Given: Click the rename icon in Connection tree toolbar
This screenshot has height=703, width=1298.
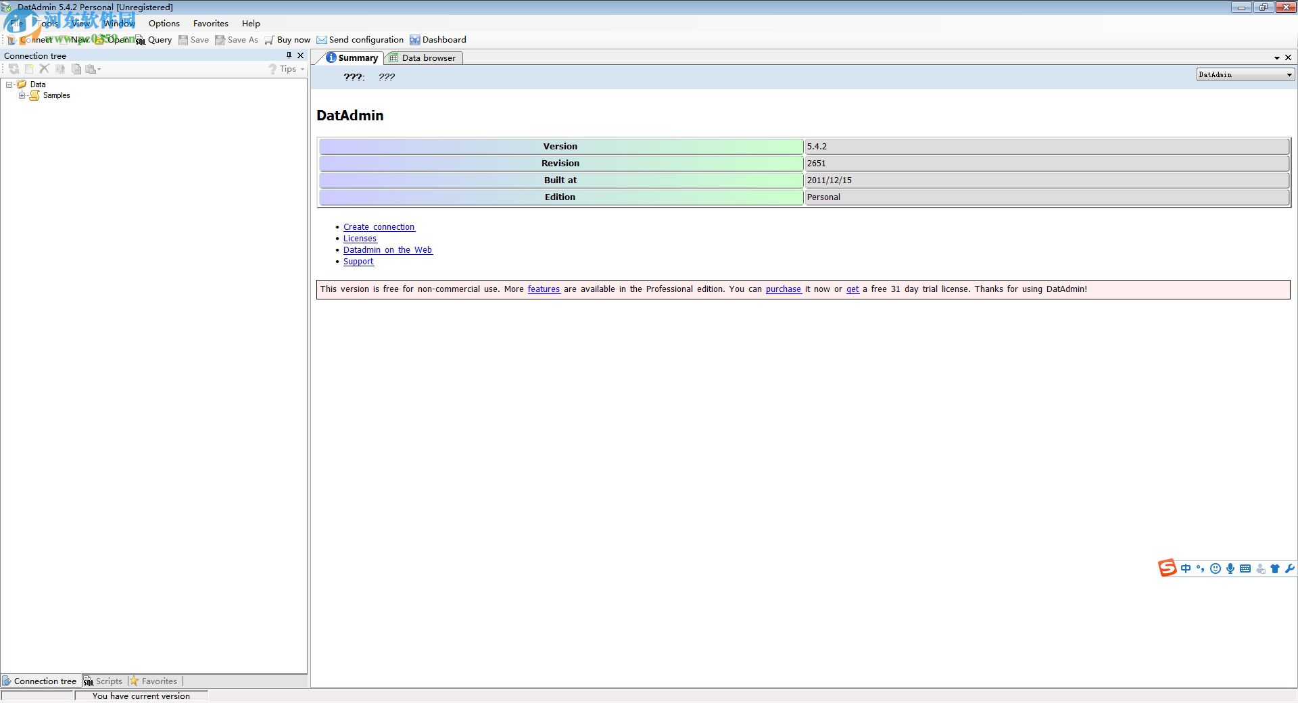Looking at the screenshot, I should pos(60,69).
